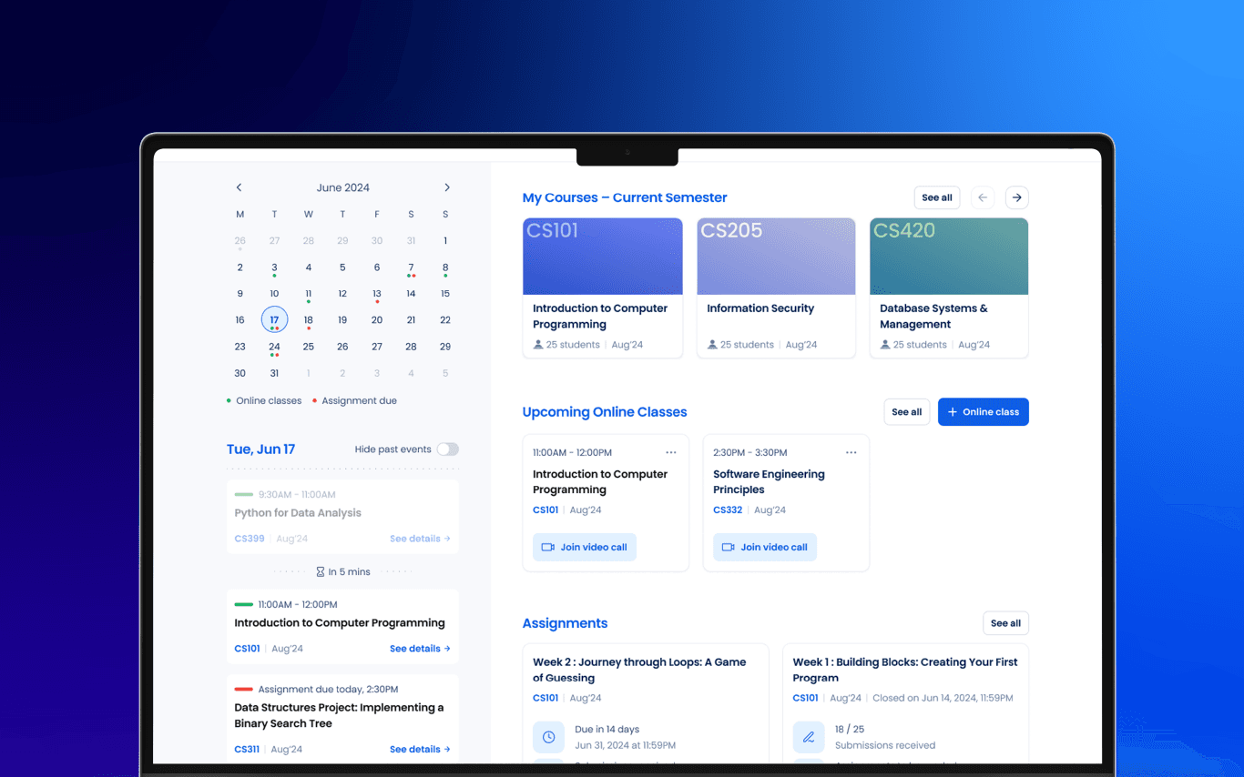The image size is (1244, 777).
Task: Select June 24 on the calendar
Action: coord(274,347)
